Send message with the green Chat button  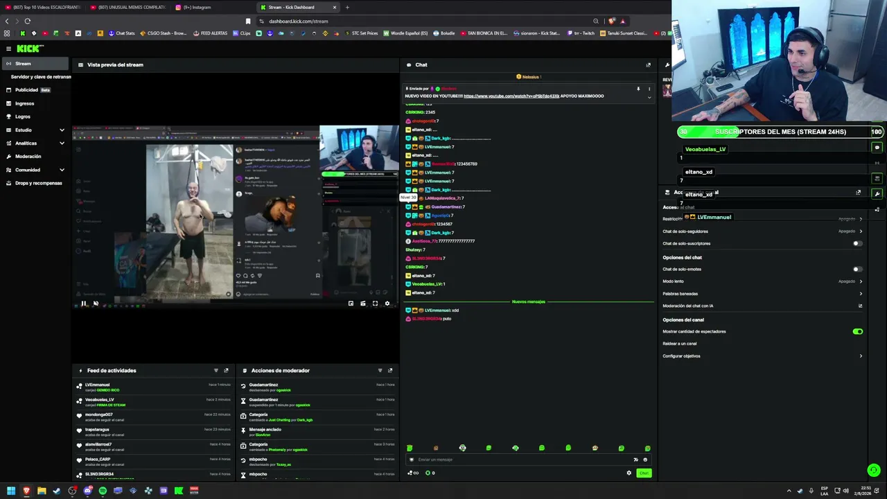[644, 473]
